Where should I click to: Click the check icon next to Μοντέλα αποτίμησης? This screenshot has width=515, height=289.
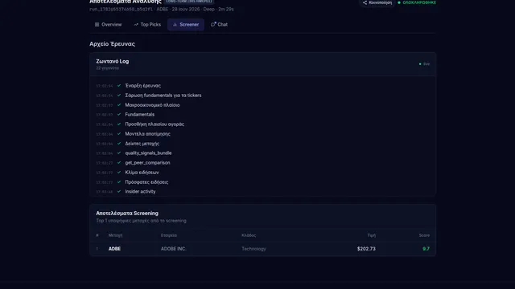tap(119, 134)
